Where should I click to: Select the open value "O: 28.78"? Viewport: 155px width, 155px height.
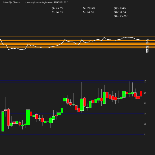[x=57, y=8]
